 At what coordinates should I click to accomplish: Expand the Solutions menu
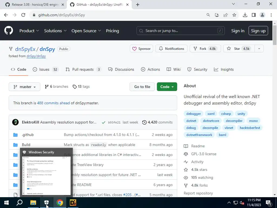coord(55,31)
